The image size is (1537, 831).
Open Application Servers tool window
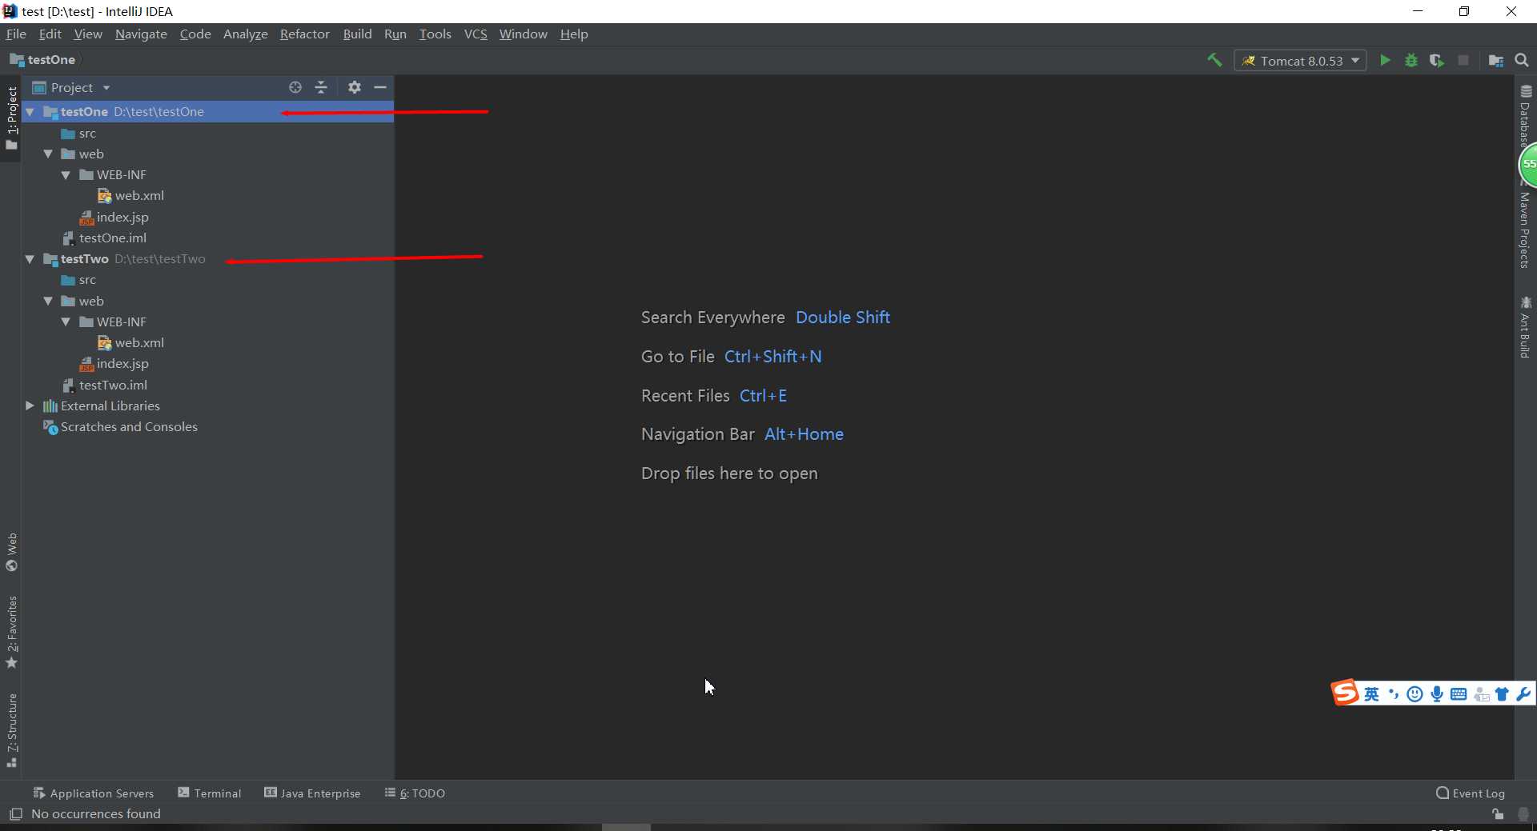coord(93,793)
